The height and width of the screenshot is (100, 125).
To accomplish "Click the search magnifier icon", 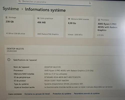I will pos(19,1).
